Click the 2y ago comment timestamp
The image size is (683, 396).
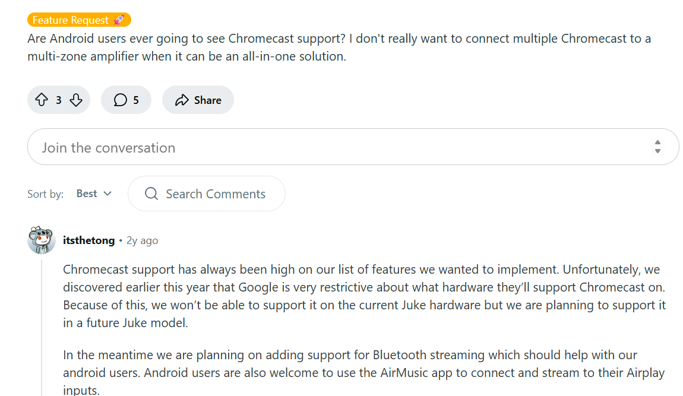click(143, 240)
